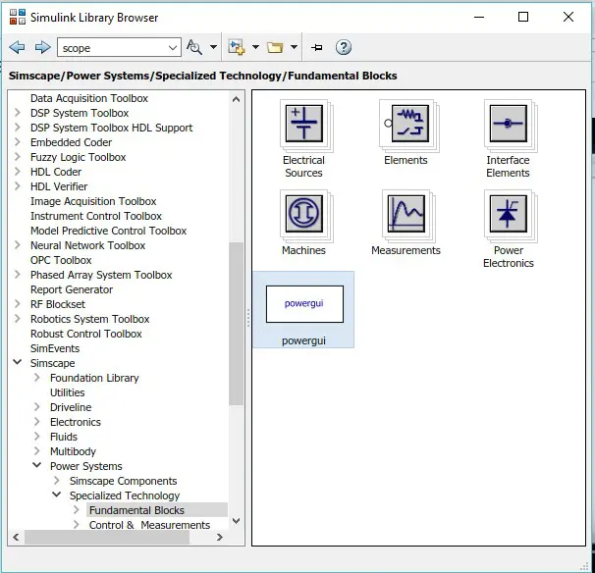The width and height of the screenshot is (595, 573).
Task: Click the search block icon with magnifier
Action: 194,47
